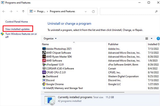Image resolution: width=160 pixels, height=106 pixels.
Task: Click the installed programs details pane icon
Action: click(50, 100)
